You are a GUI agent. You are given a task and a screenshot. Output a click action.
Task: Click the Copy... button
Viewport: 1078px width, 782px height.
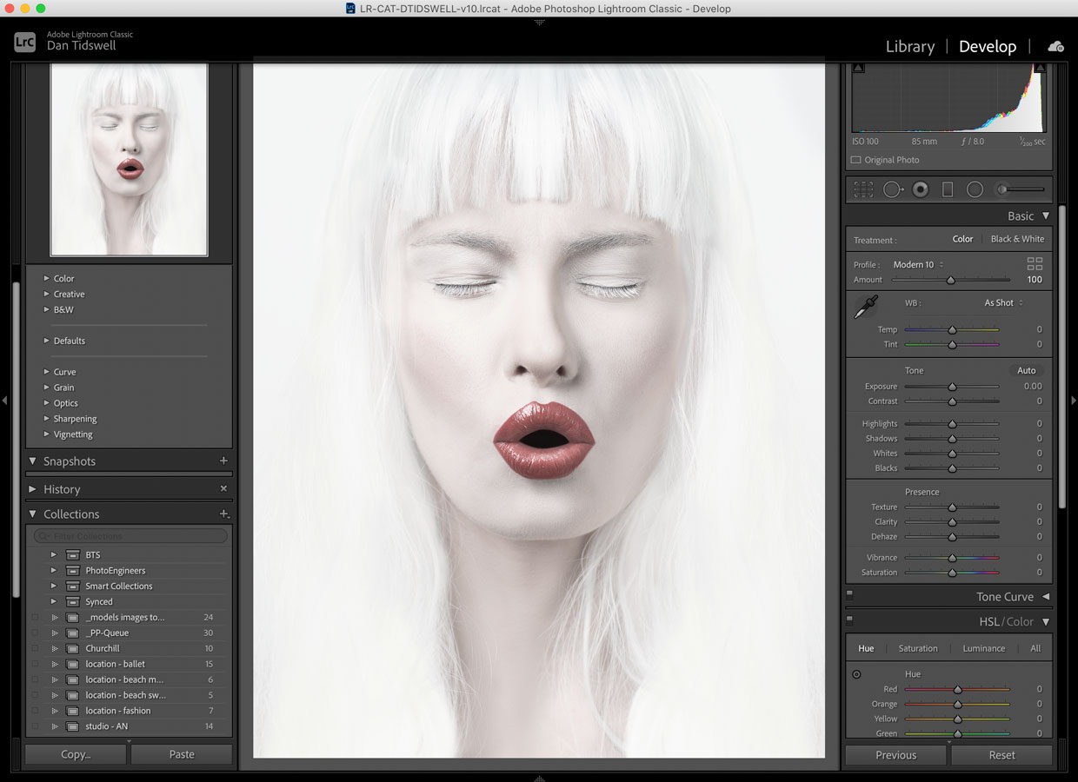tap(75, 754)
